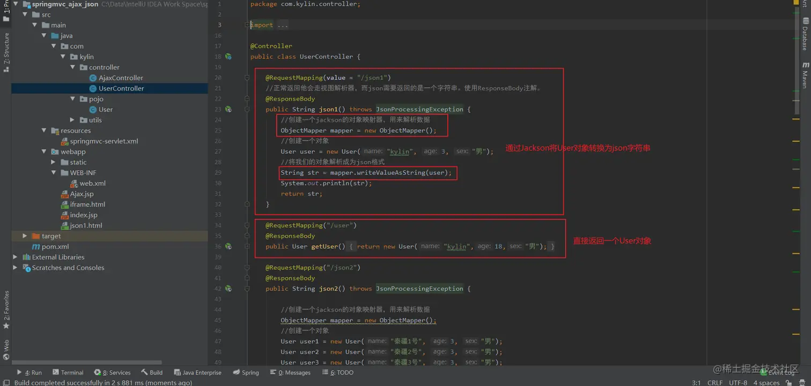Open iframe.html file
811x386 pixels.
tap(83, 205)
